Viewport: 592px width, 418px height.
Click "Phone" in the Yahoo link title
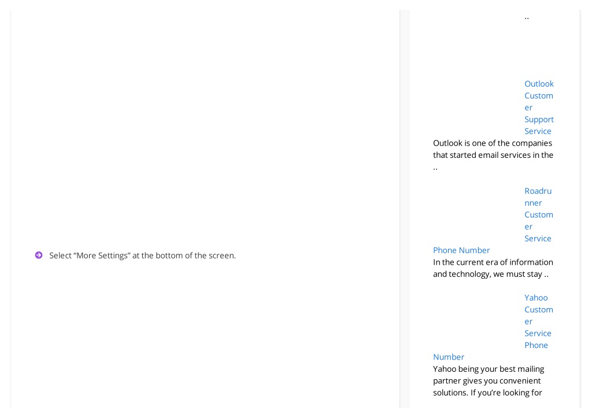pyautogui.click(x=536, y=345)
